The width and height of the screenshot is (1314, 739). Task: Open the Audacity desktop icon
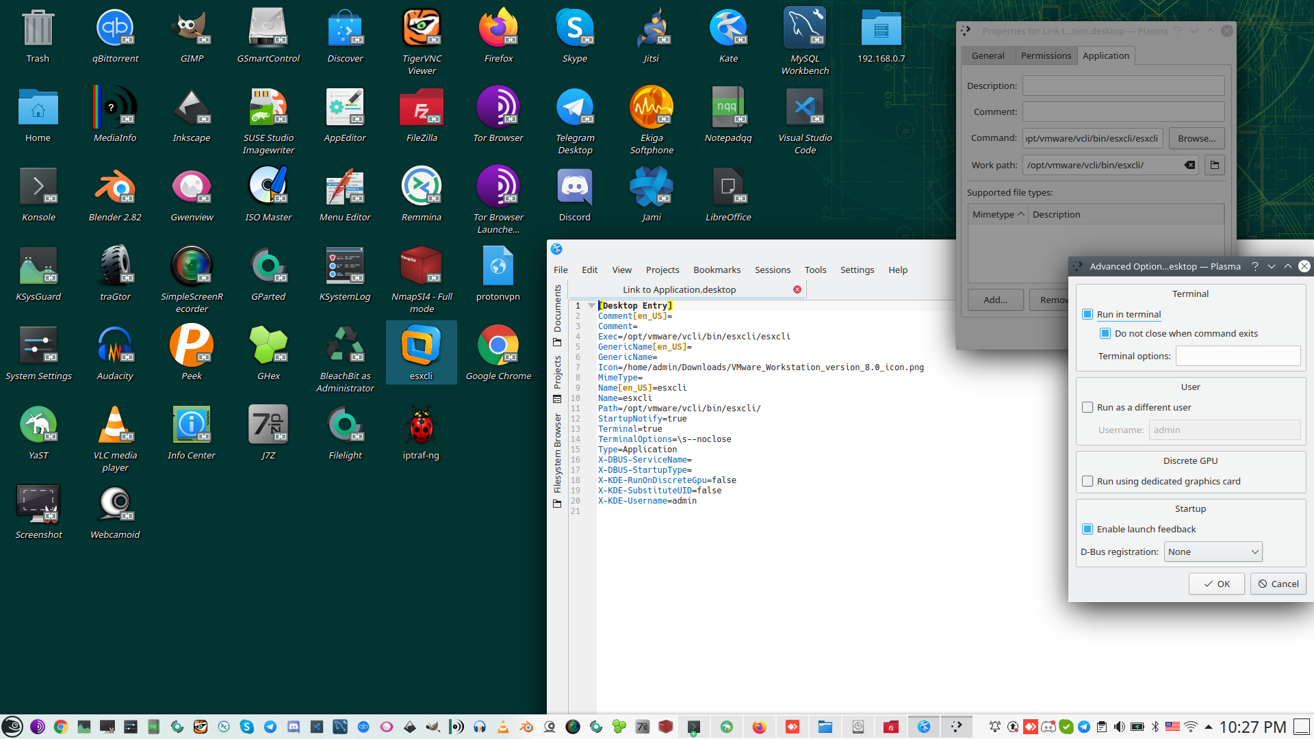115,346
